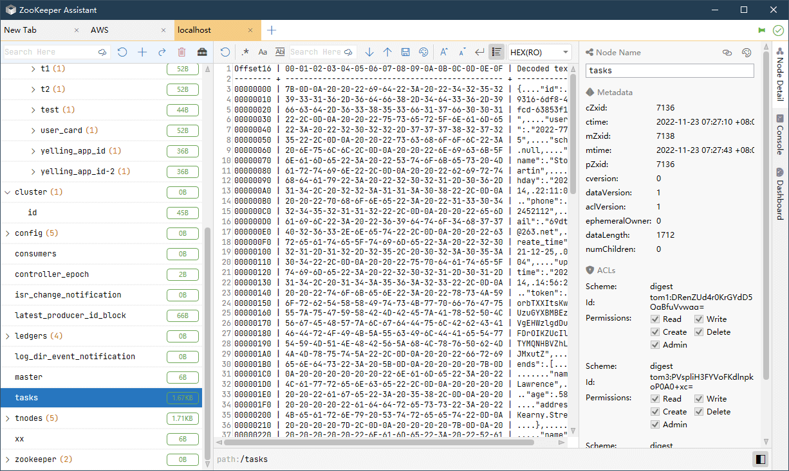Toggle Create permission for tom1
Viewport: 789px width, 471px height.
click(655, 332)
